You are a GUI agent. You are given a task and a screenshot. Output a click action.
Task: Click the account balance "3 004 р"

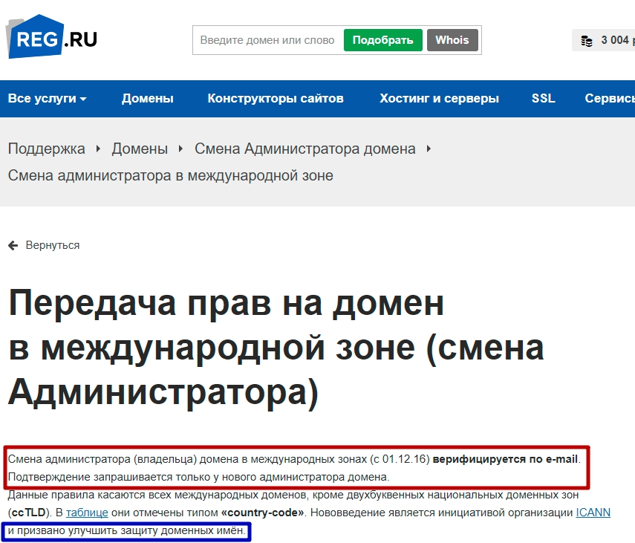[613, 39]
